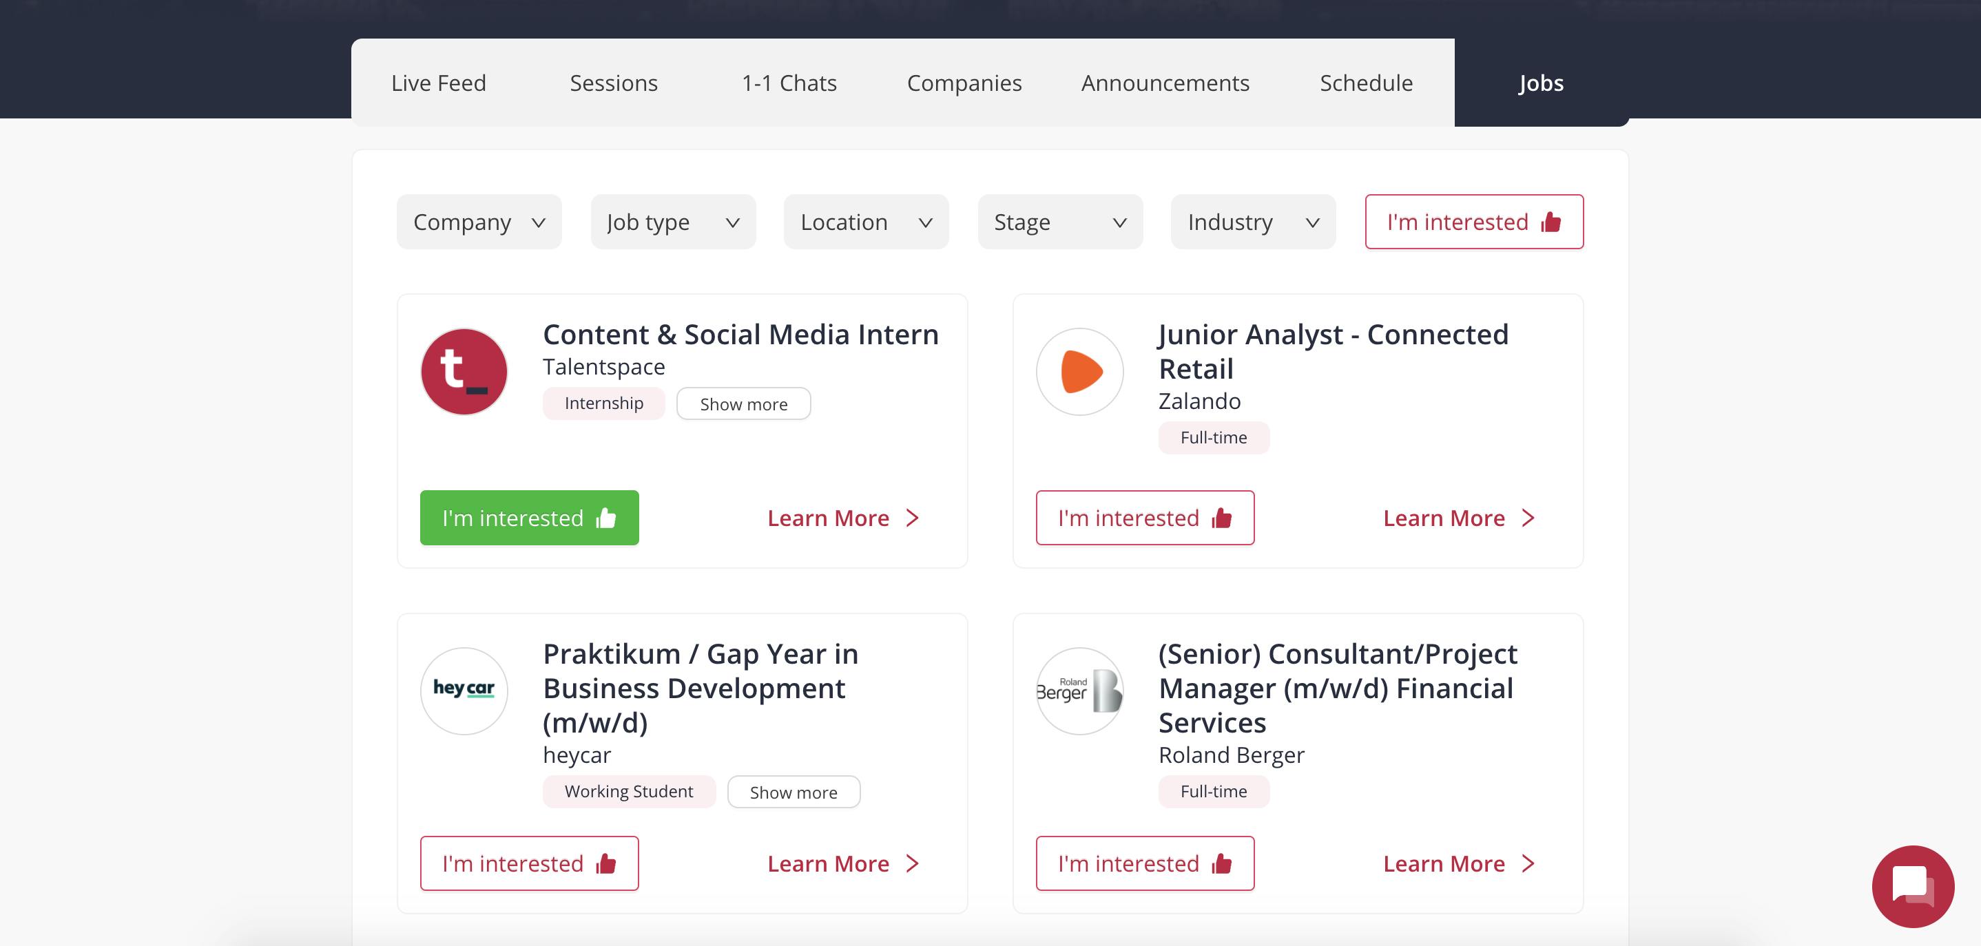Open the Company filter dropdown
Screen dimensions: 1981x946
[479, 222]
